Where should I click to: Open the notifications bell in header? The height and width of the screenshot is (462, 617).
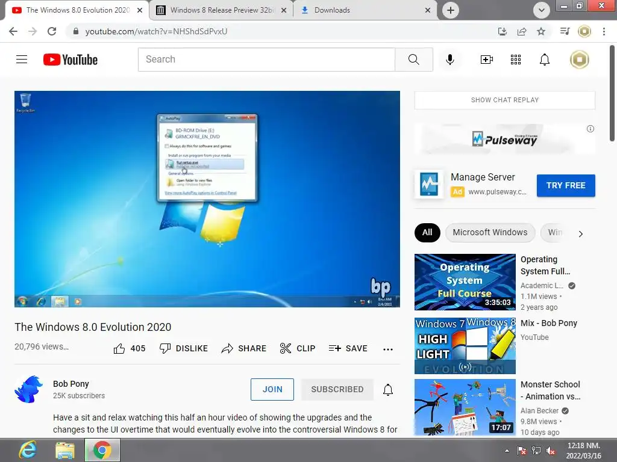point(544,60)
